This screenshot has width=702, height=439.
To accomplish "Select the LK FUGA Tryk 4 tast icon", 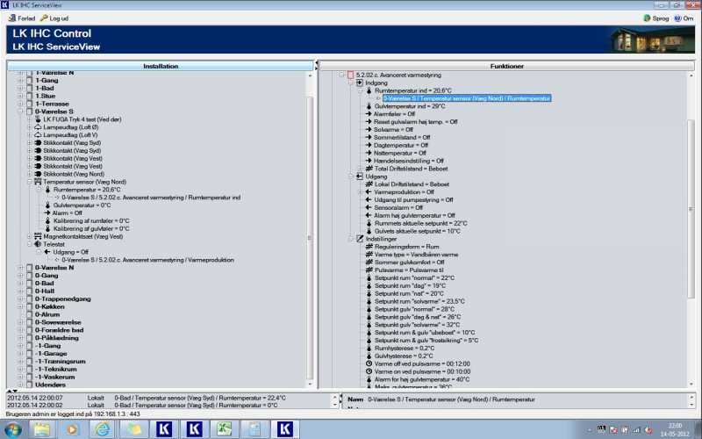I will (36, 119).
